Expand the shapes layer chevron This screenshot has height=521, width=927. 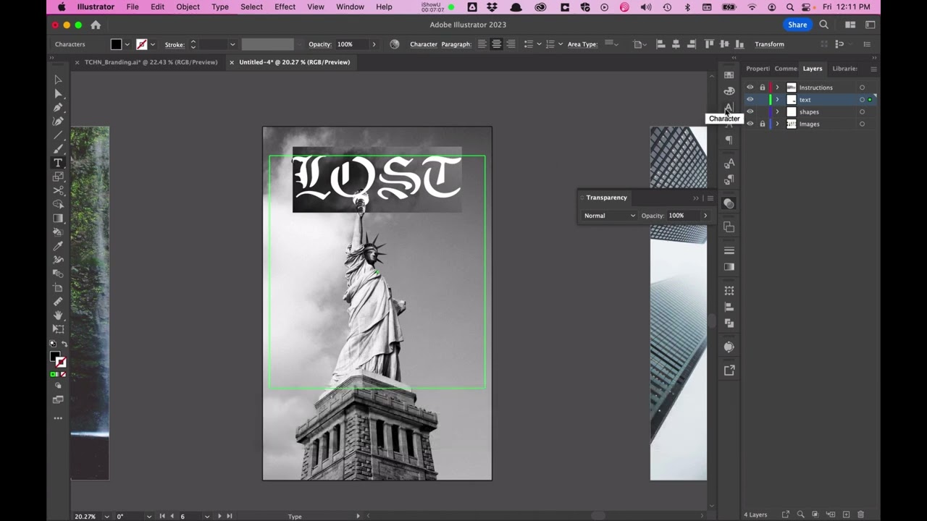777,112
